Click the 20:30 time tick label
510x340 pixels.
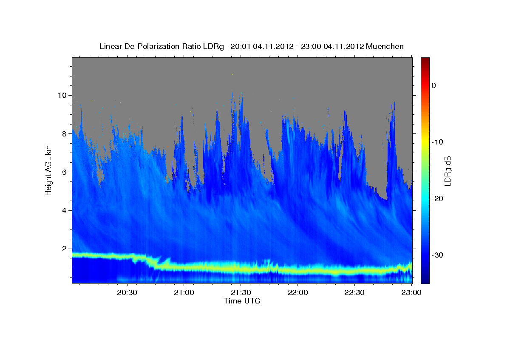click(x=127, y=293)
